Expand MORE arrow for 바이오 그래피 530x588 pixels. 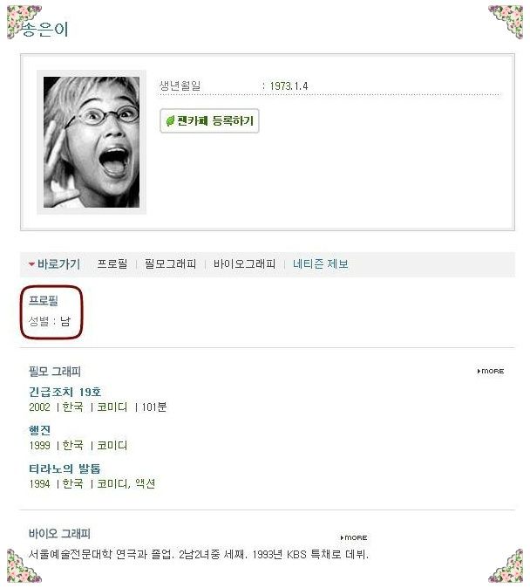[353, 537]
